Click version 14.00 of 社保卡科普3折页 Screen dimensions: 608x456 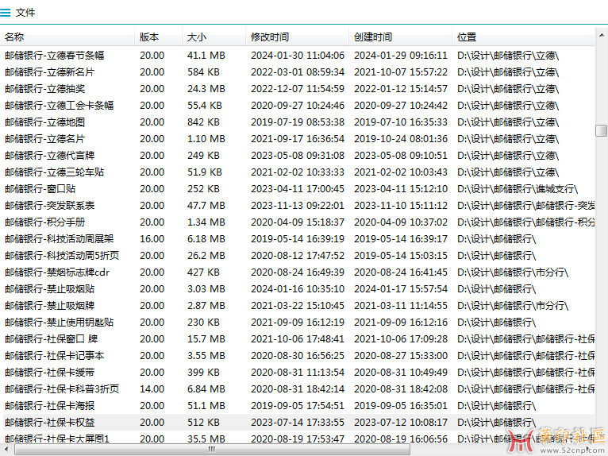[152, 389]
